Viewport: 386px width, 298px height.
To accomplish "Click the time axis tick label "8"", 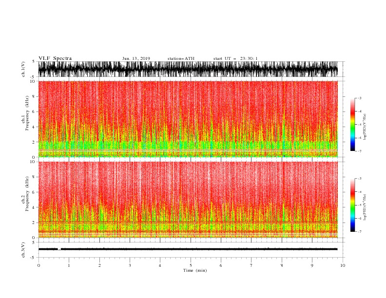I will pos(282,265).
